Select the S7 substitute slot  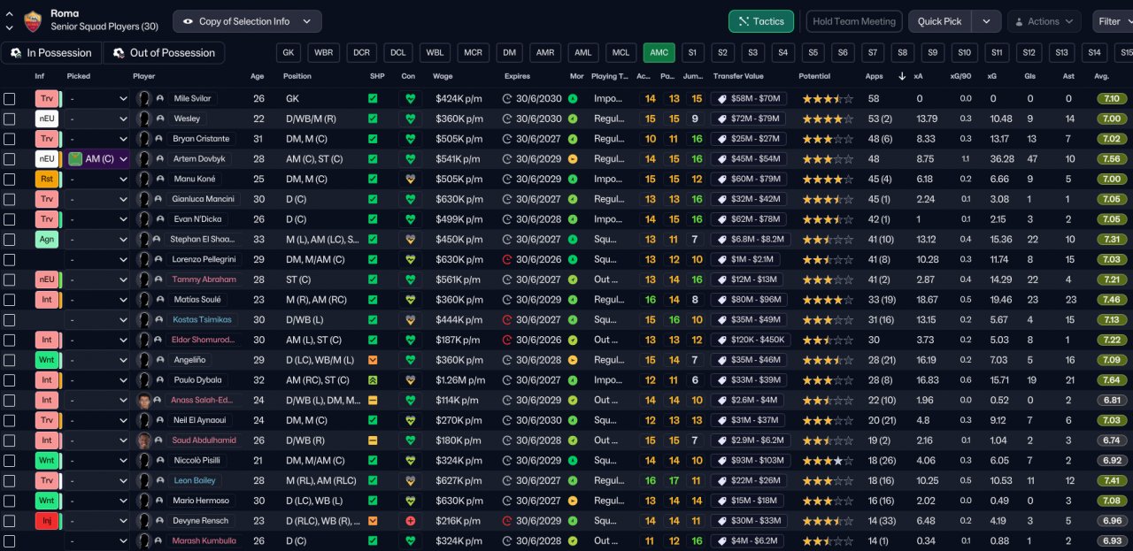tap(873, 53)
